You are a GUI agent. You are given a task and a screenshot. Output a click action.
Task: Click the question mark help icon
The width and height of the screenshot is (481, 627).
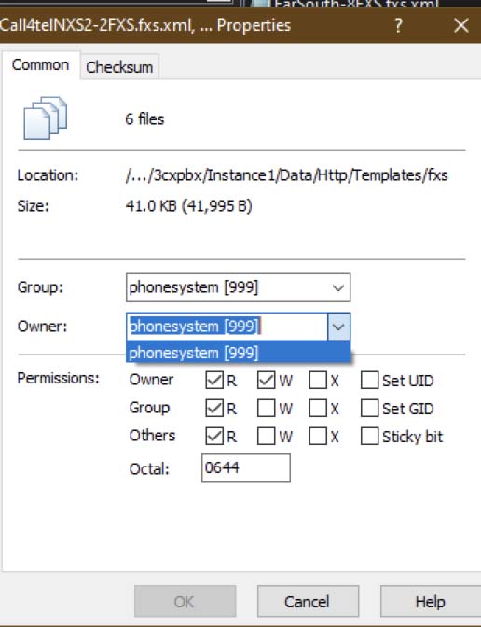[398, 25]
